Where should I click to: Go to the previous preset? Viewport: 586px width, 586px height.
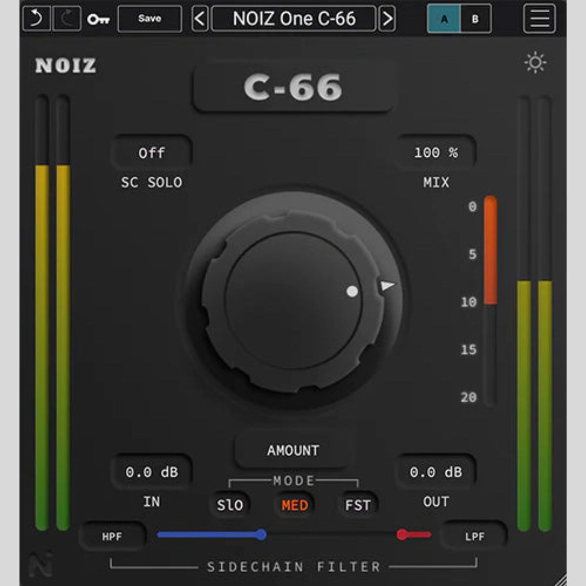pos(200,19)
